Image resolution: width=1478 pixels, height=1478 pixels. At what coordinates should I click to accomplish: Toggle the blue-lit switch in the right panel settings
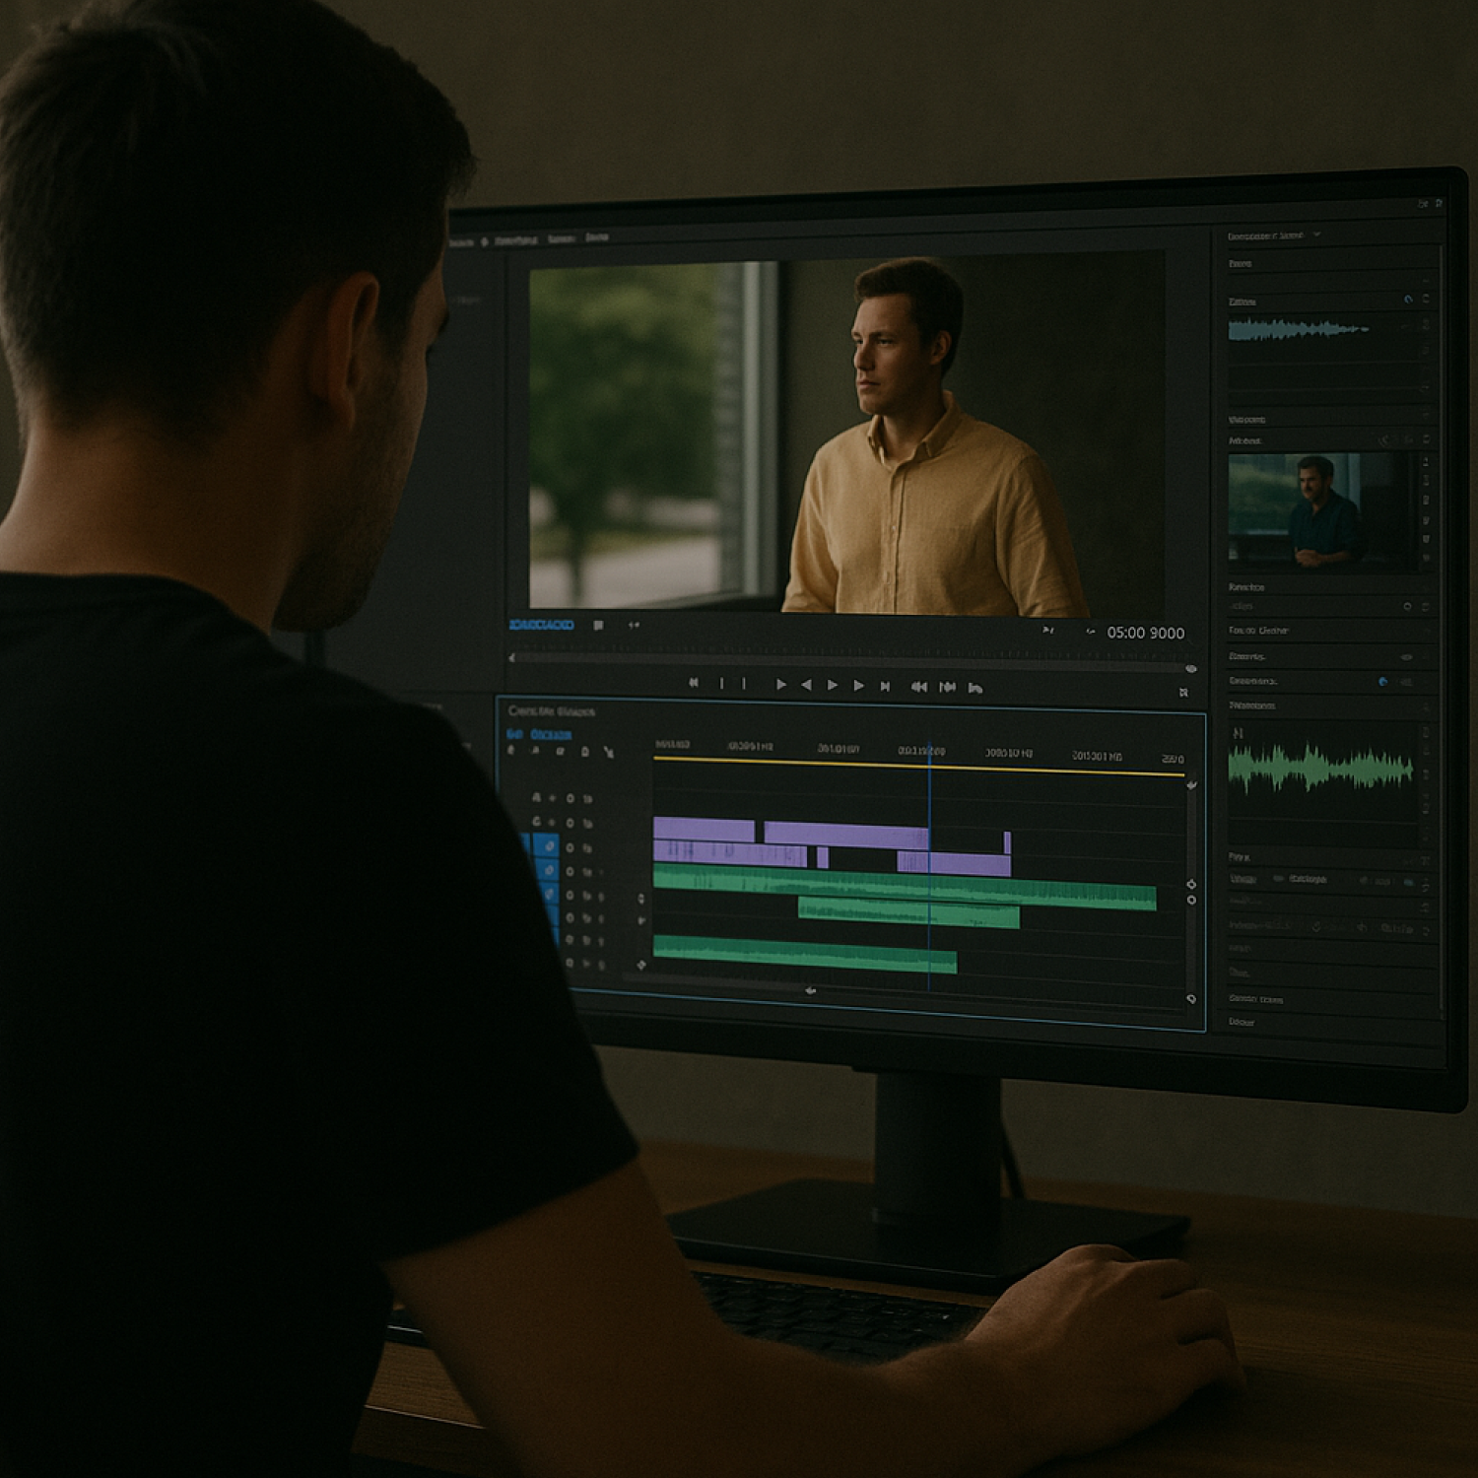(1382, 681)
